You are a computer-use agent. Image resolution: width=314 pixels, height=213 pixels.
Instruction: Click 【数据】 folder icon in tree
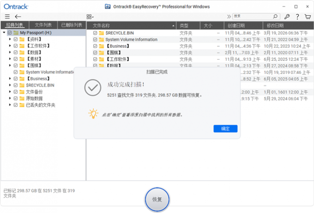pos(22,53)
